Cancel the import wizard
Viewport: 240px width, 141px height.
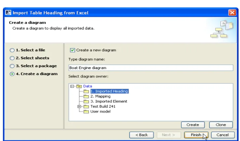tap(223, 135)
